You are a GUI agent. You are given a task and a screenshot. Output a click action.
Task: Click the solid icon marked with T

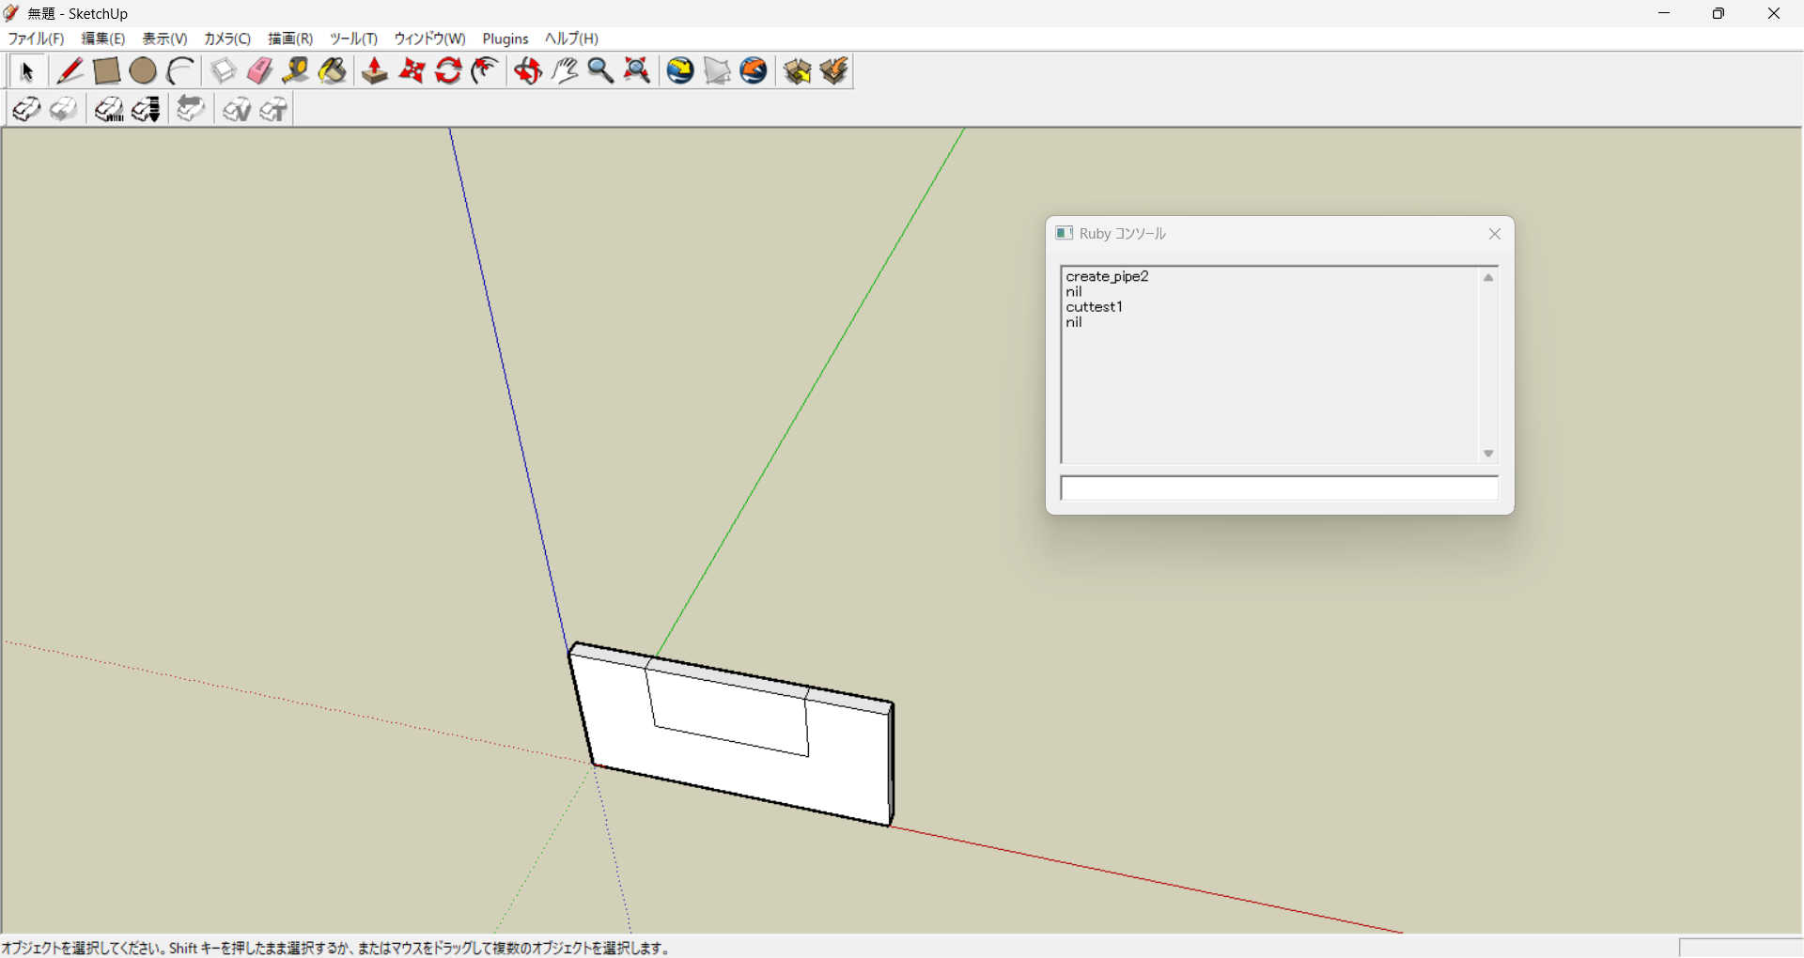(x=272, y=110)
